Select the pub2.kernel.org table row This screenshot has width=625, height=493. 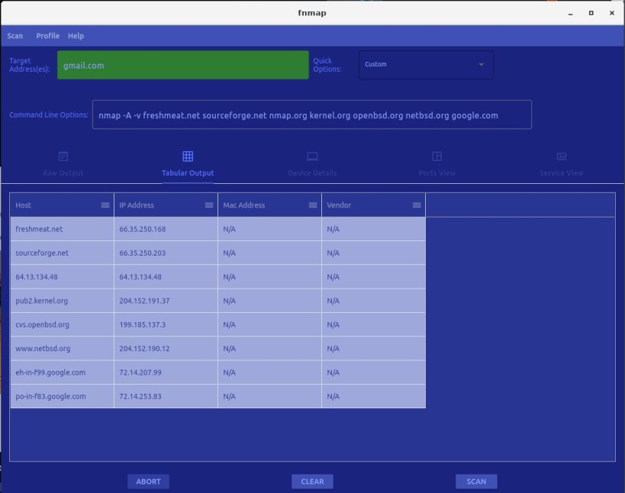coord(217,301)
